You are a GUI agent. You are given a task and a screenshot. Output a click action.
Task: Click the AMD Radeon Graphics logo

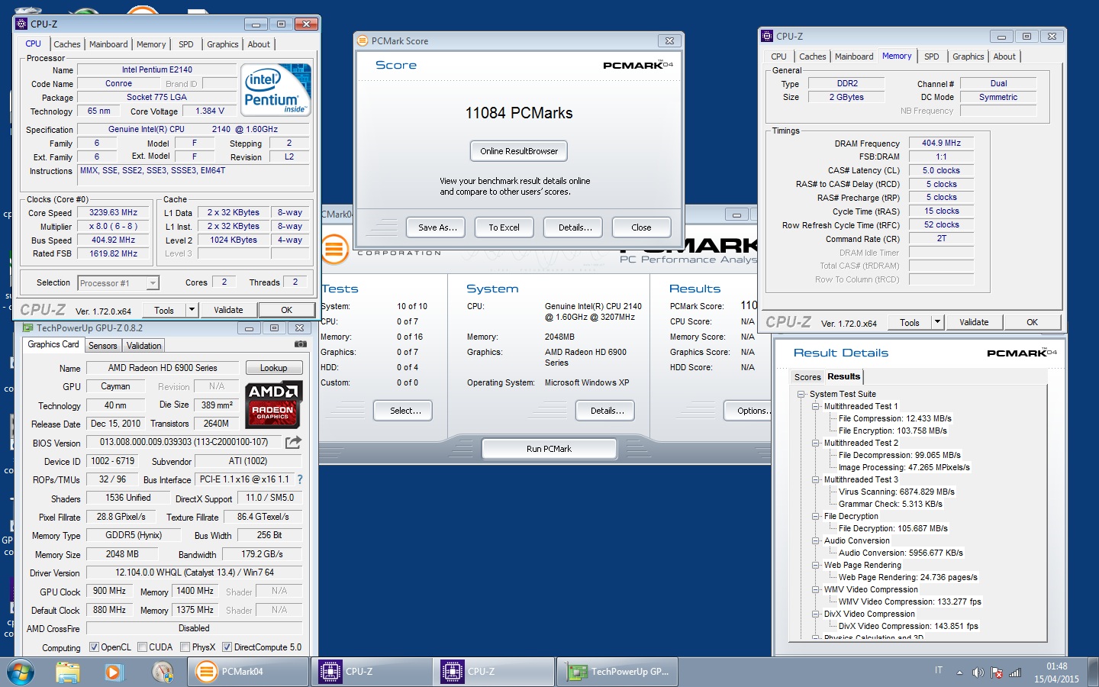point(273,405)
